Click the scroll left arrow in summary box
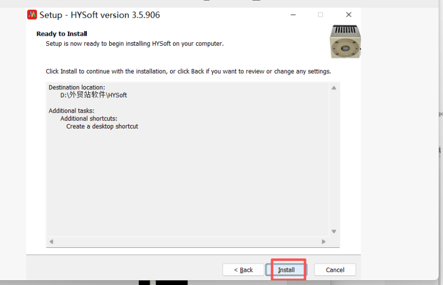This screenshot has height=285, width=443. click(52, 242)
